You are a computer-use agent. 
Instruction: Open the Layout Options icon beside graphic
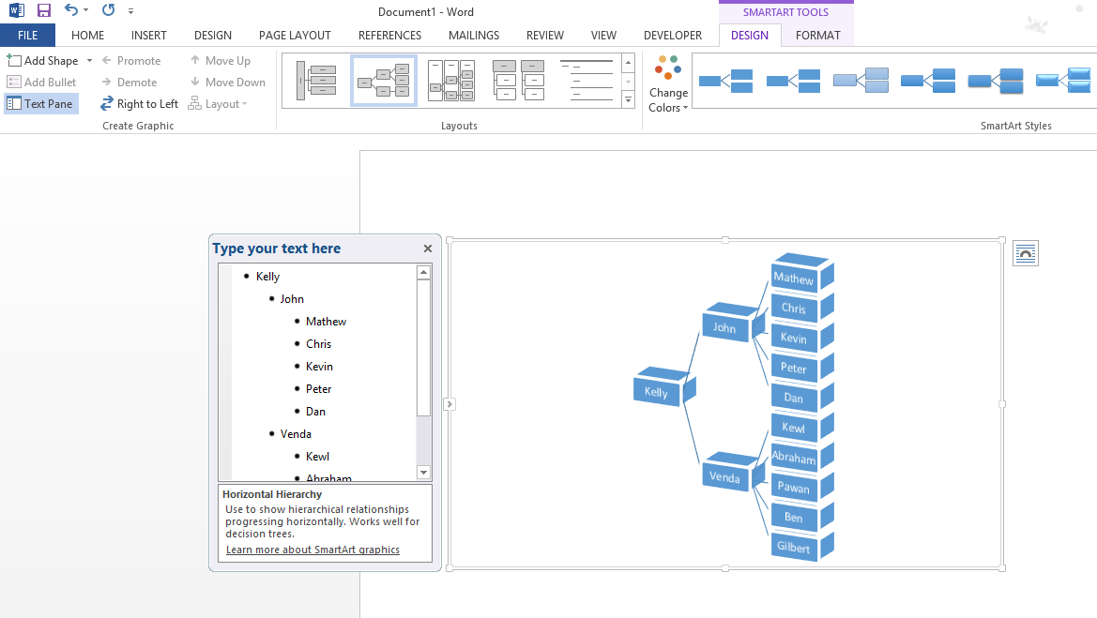[1026, 253]
